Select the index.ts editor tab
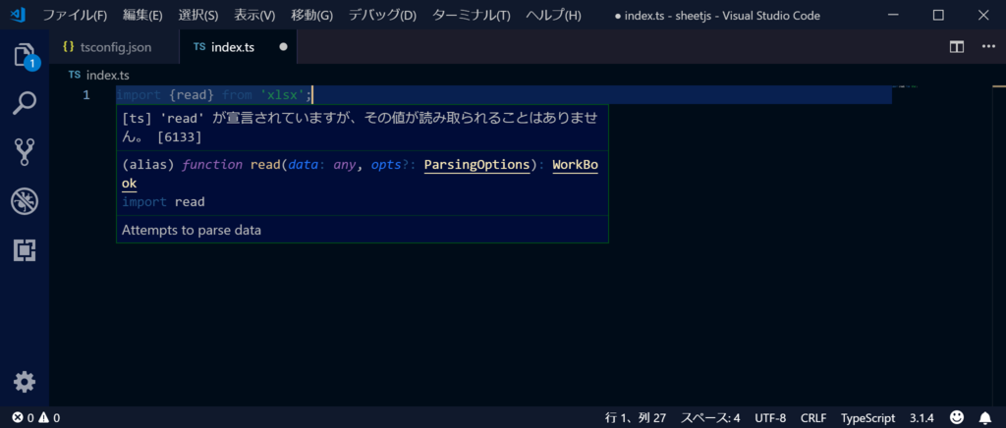The height and width of the screenshot is (428, 1006). (x=238, y=47)
